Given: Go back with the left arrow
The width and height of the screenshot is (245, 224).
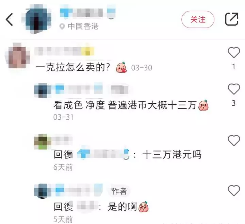Looking at the screenshot, I should point(9,19).
